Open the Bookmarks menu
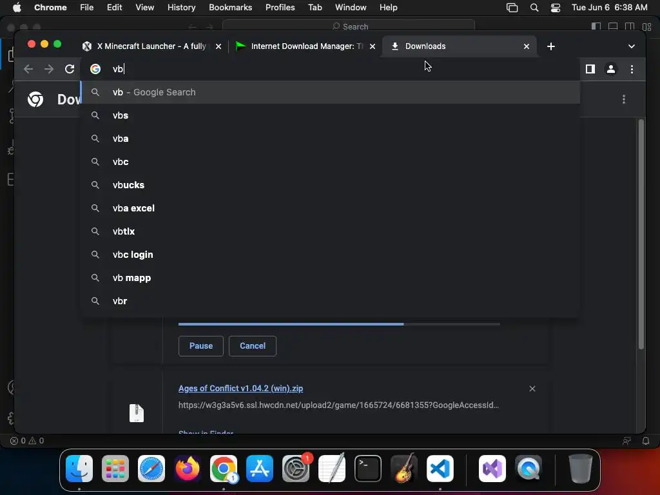 [x=231, y=8]
